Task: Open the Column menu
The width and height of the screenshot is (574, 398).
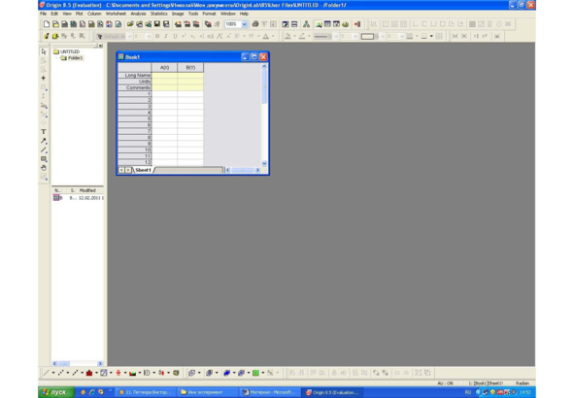Action: [x=94, y=14]
